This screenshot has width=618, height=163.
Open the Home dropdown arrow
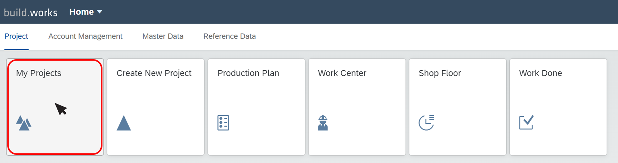[100, 12]
